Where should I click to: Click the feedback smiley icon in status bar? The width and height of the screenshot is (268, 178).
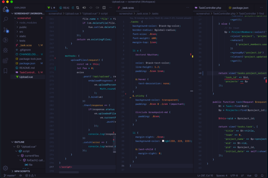tap(256, 175)
